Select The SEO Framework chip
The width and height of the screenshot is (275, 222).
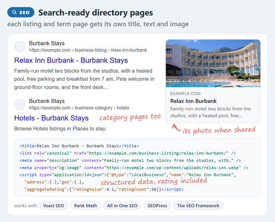pos(198,206)
